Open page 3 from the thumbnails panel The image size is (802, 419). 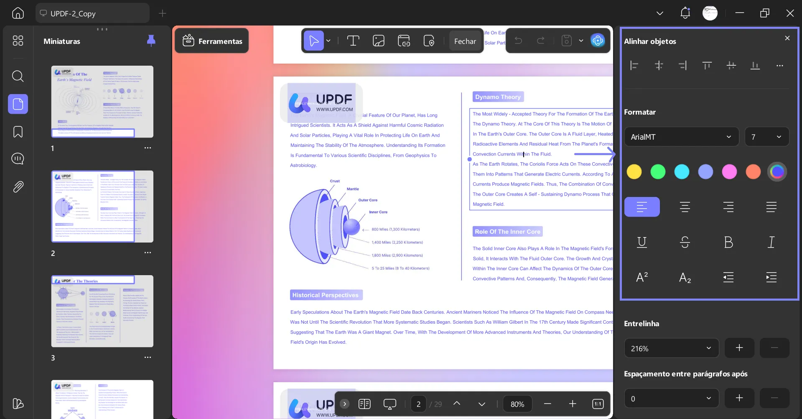tap(102, 311)
